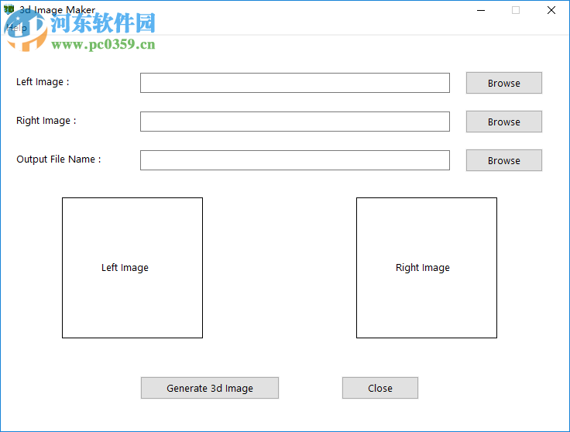Click the Left Image preview box
570x432 pixels.
tap(132, 268)
